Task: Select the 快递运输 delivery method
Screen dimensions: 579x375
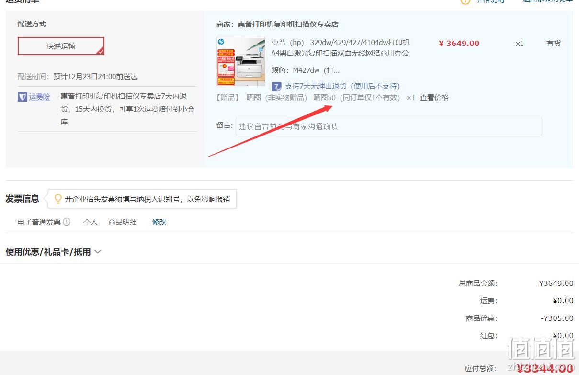Action: pyautogui.click(x=61, y=46)
